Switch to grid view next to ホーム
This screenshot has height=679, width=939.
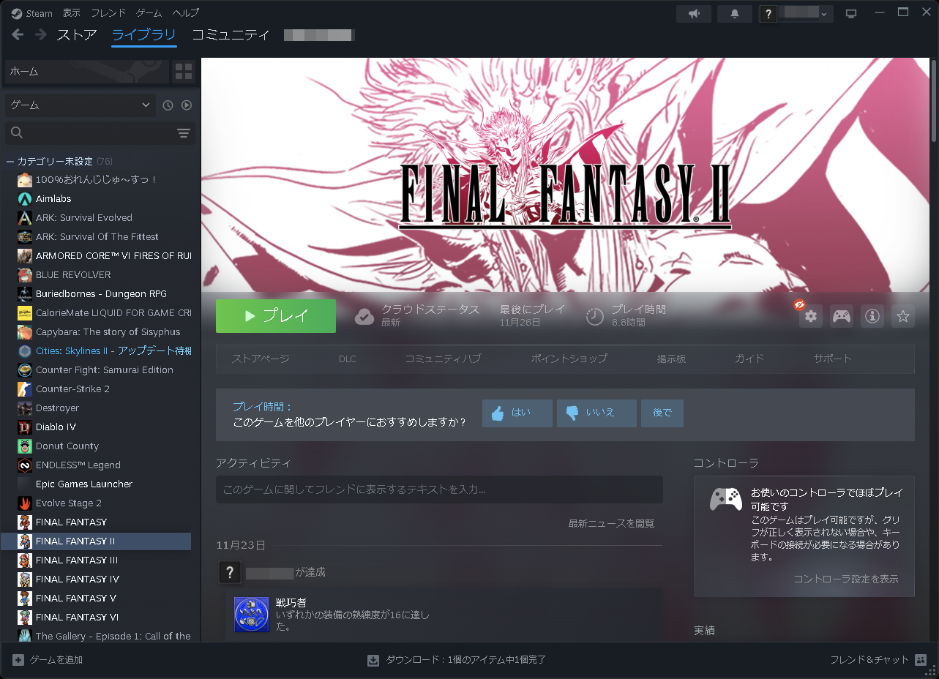coord(184,72)
